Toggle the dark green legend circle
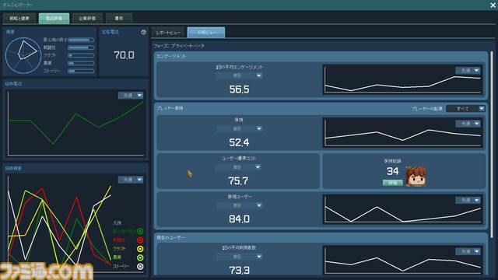The image size is (498, 280). tap(140, 232)
